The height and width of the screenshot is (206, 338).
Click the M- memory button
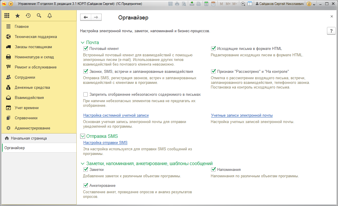(x=235, y=4)
